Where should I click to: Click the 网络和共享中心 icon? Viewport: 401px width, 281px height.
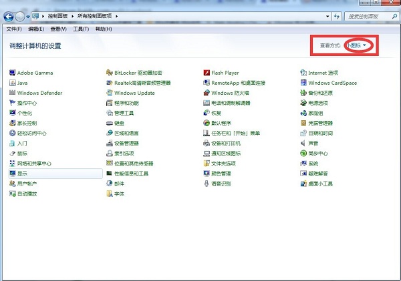(12, 164)
